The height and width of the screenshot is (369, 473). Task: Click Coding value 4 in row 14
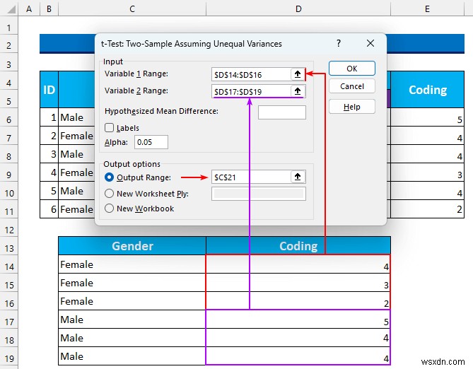298,264
